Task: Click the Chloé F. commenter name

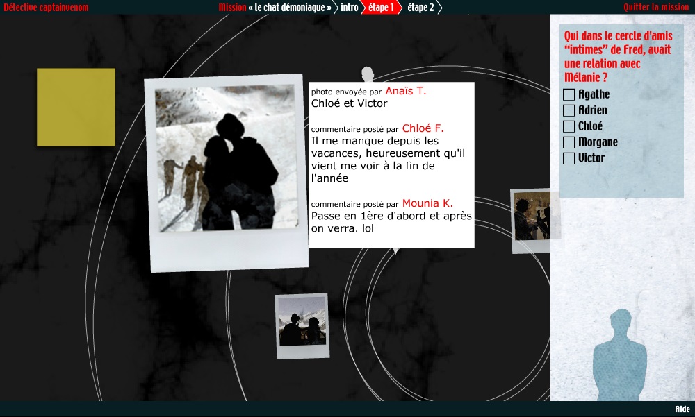Action: tap(423, 128)
